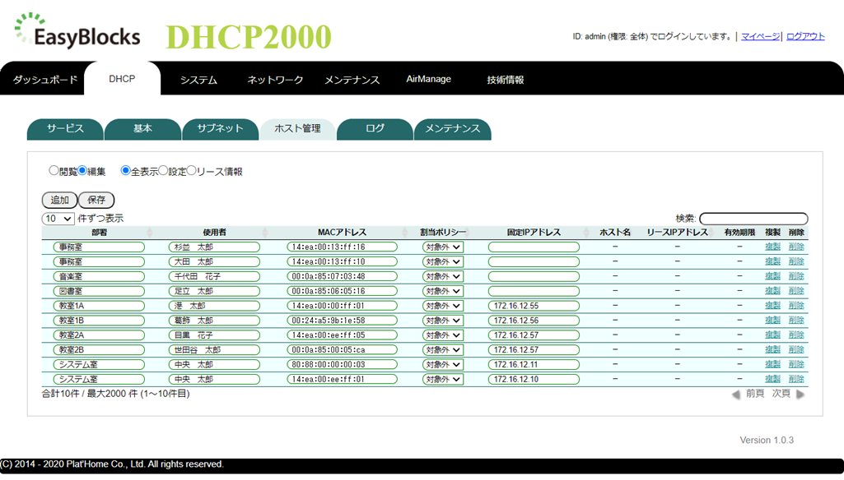Click 削除 for 千代田 花子 row
Screen dimensions: 844x480
[x=796, y=275]
